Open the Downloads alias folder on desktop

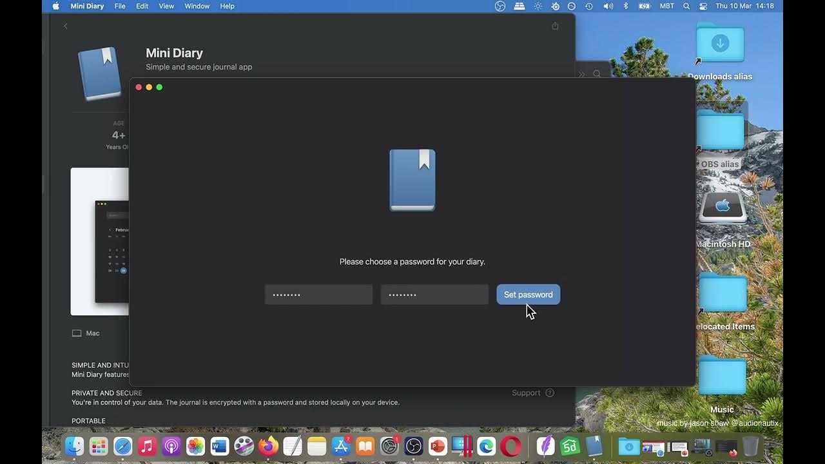tap(720, 44)
